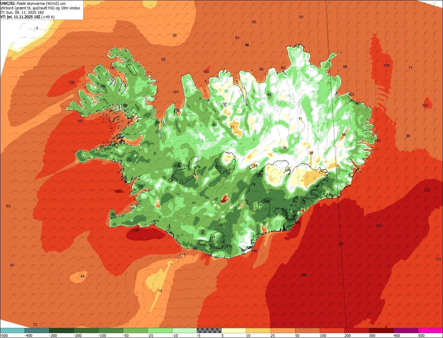Click the legend swatch between 25 and 50
The height and width of the screenshot is (338, 443).
(x=283, y=330)
